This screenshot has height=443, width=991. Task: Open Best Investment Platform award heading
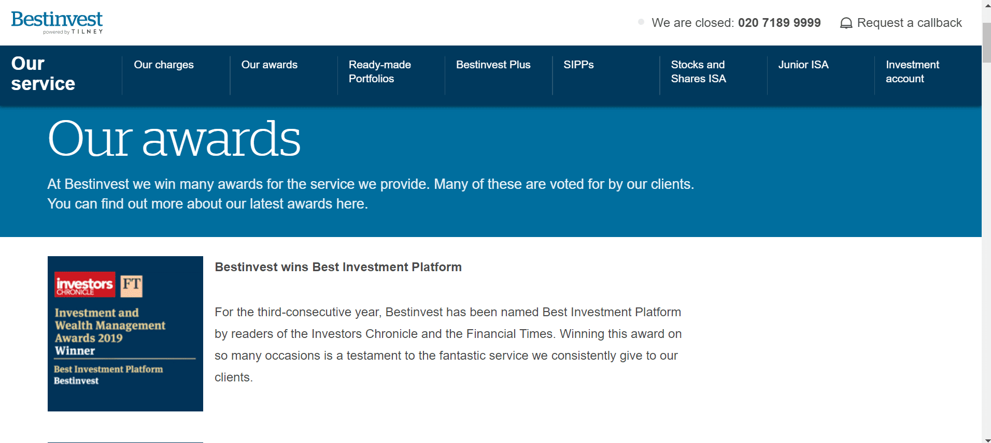pyautogui.click(x=338, y=267)
